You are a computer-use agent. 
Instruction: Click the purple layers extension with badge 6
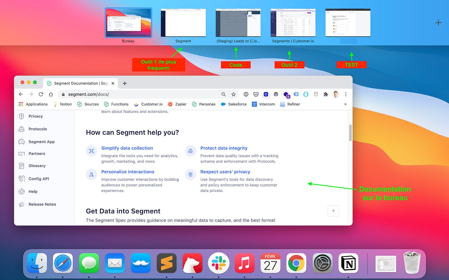tap(286, 94)
